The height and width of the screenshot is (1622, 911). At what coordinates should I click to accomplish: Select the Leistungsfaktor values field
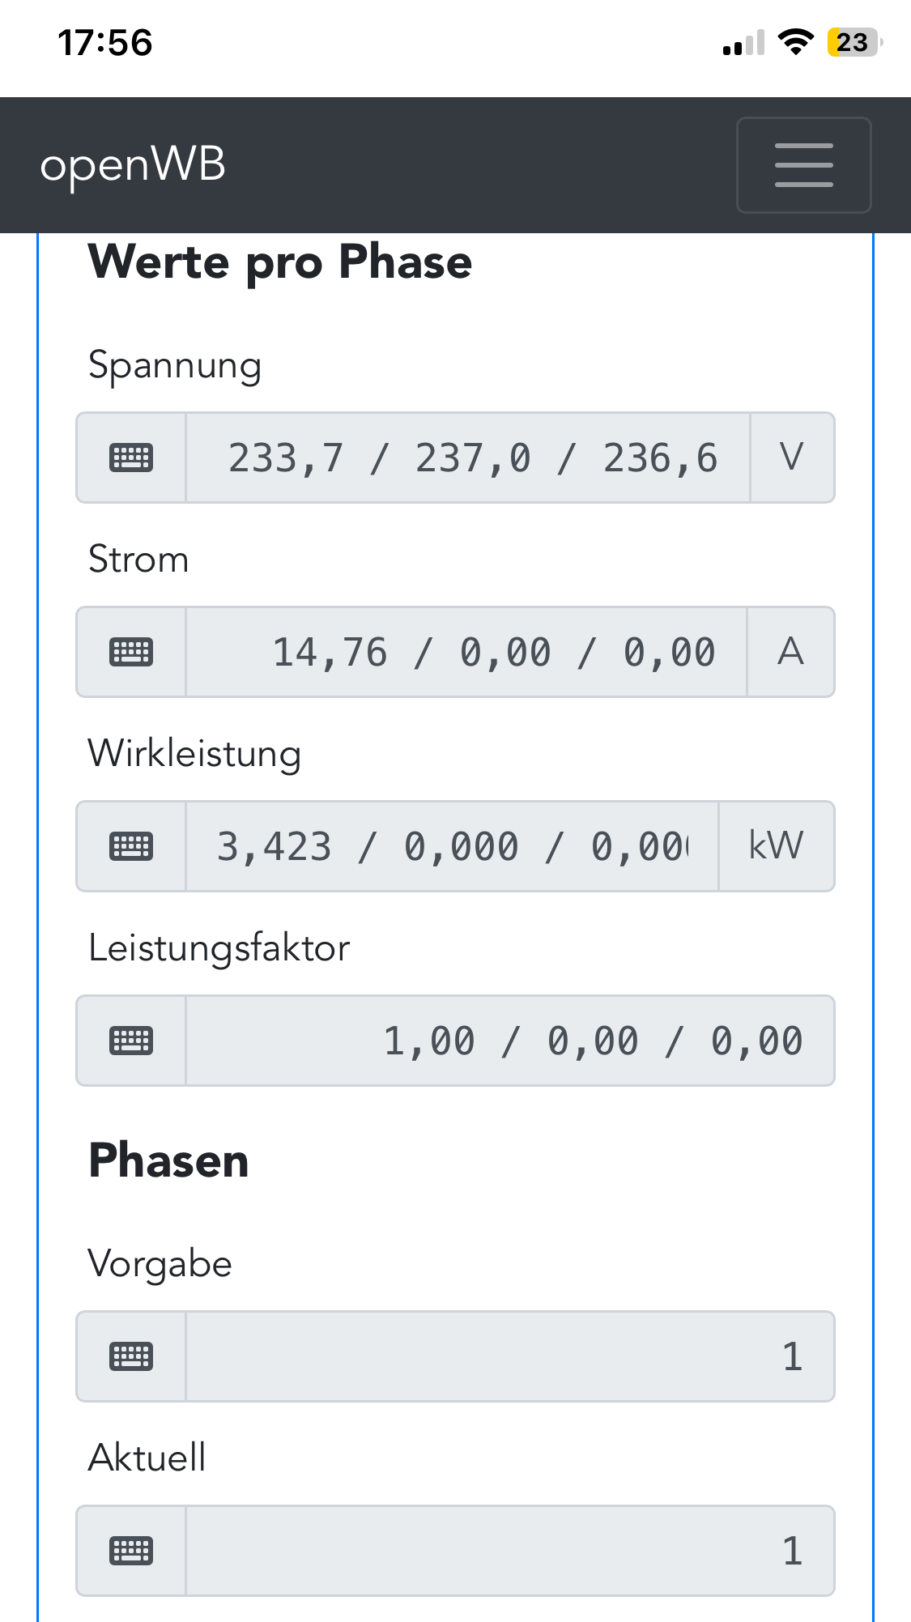tap(510, 1041)
